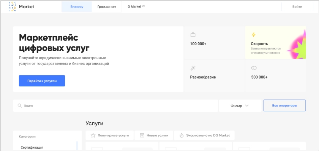Click the Получайте юридически значимые description text
This screenshot has height=151, width=319.
[x=64, y=61]
